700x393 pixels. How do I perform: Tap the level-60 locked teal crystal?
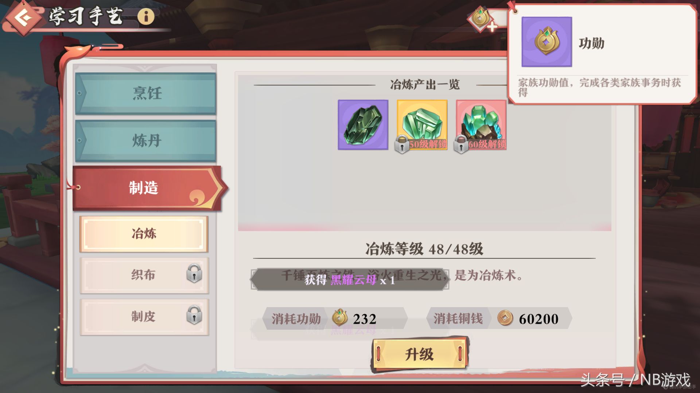coord(481,125)
